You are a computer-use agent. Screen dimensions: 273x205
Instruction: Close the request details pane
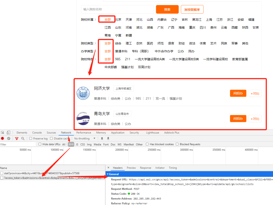pos(108,168)
